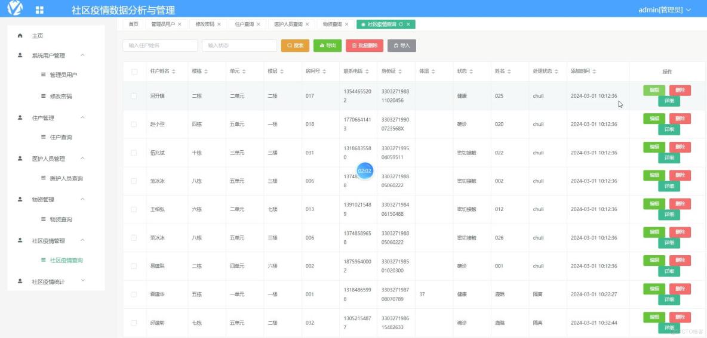Close the active 社区疫情查询 tab
Viewport: 707px width, 338px height.
pyautogui.click(x=408, y=24)
